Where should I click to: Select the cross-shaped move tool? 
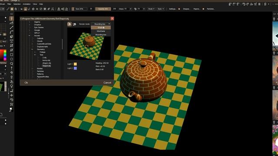(x=12, y=95)
